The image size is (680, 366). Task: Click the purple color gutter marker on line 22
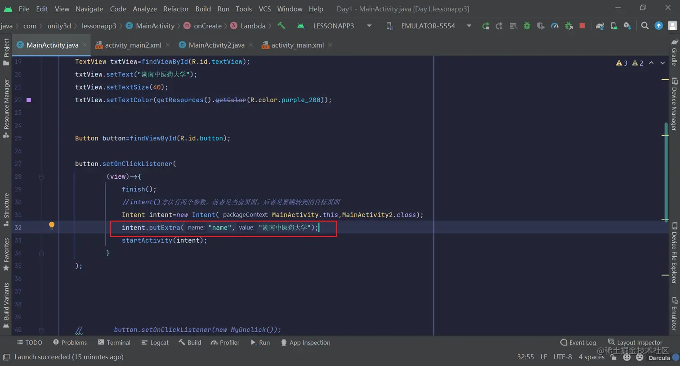pyautogui.click(x=29, y=100)
